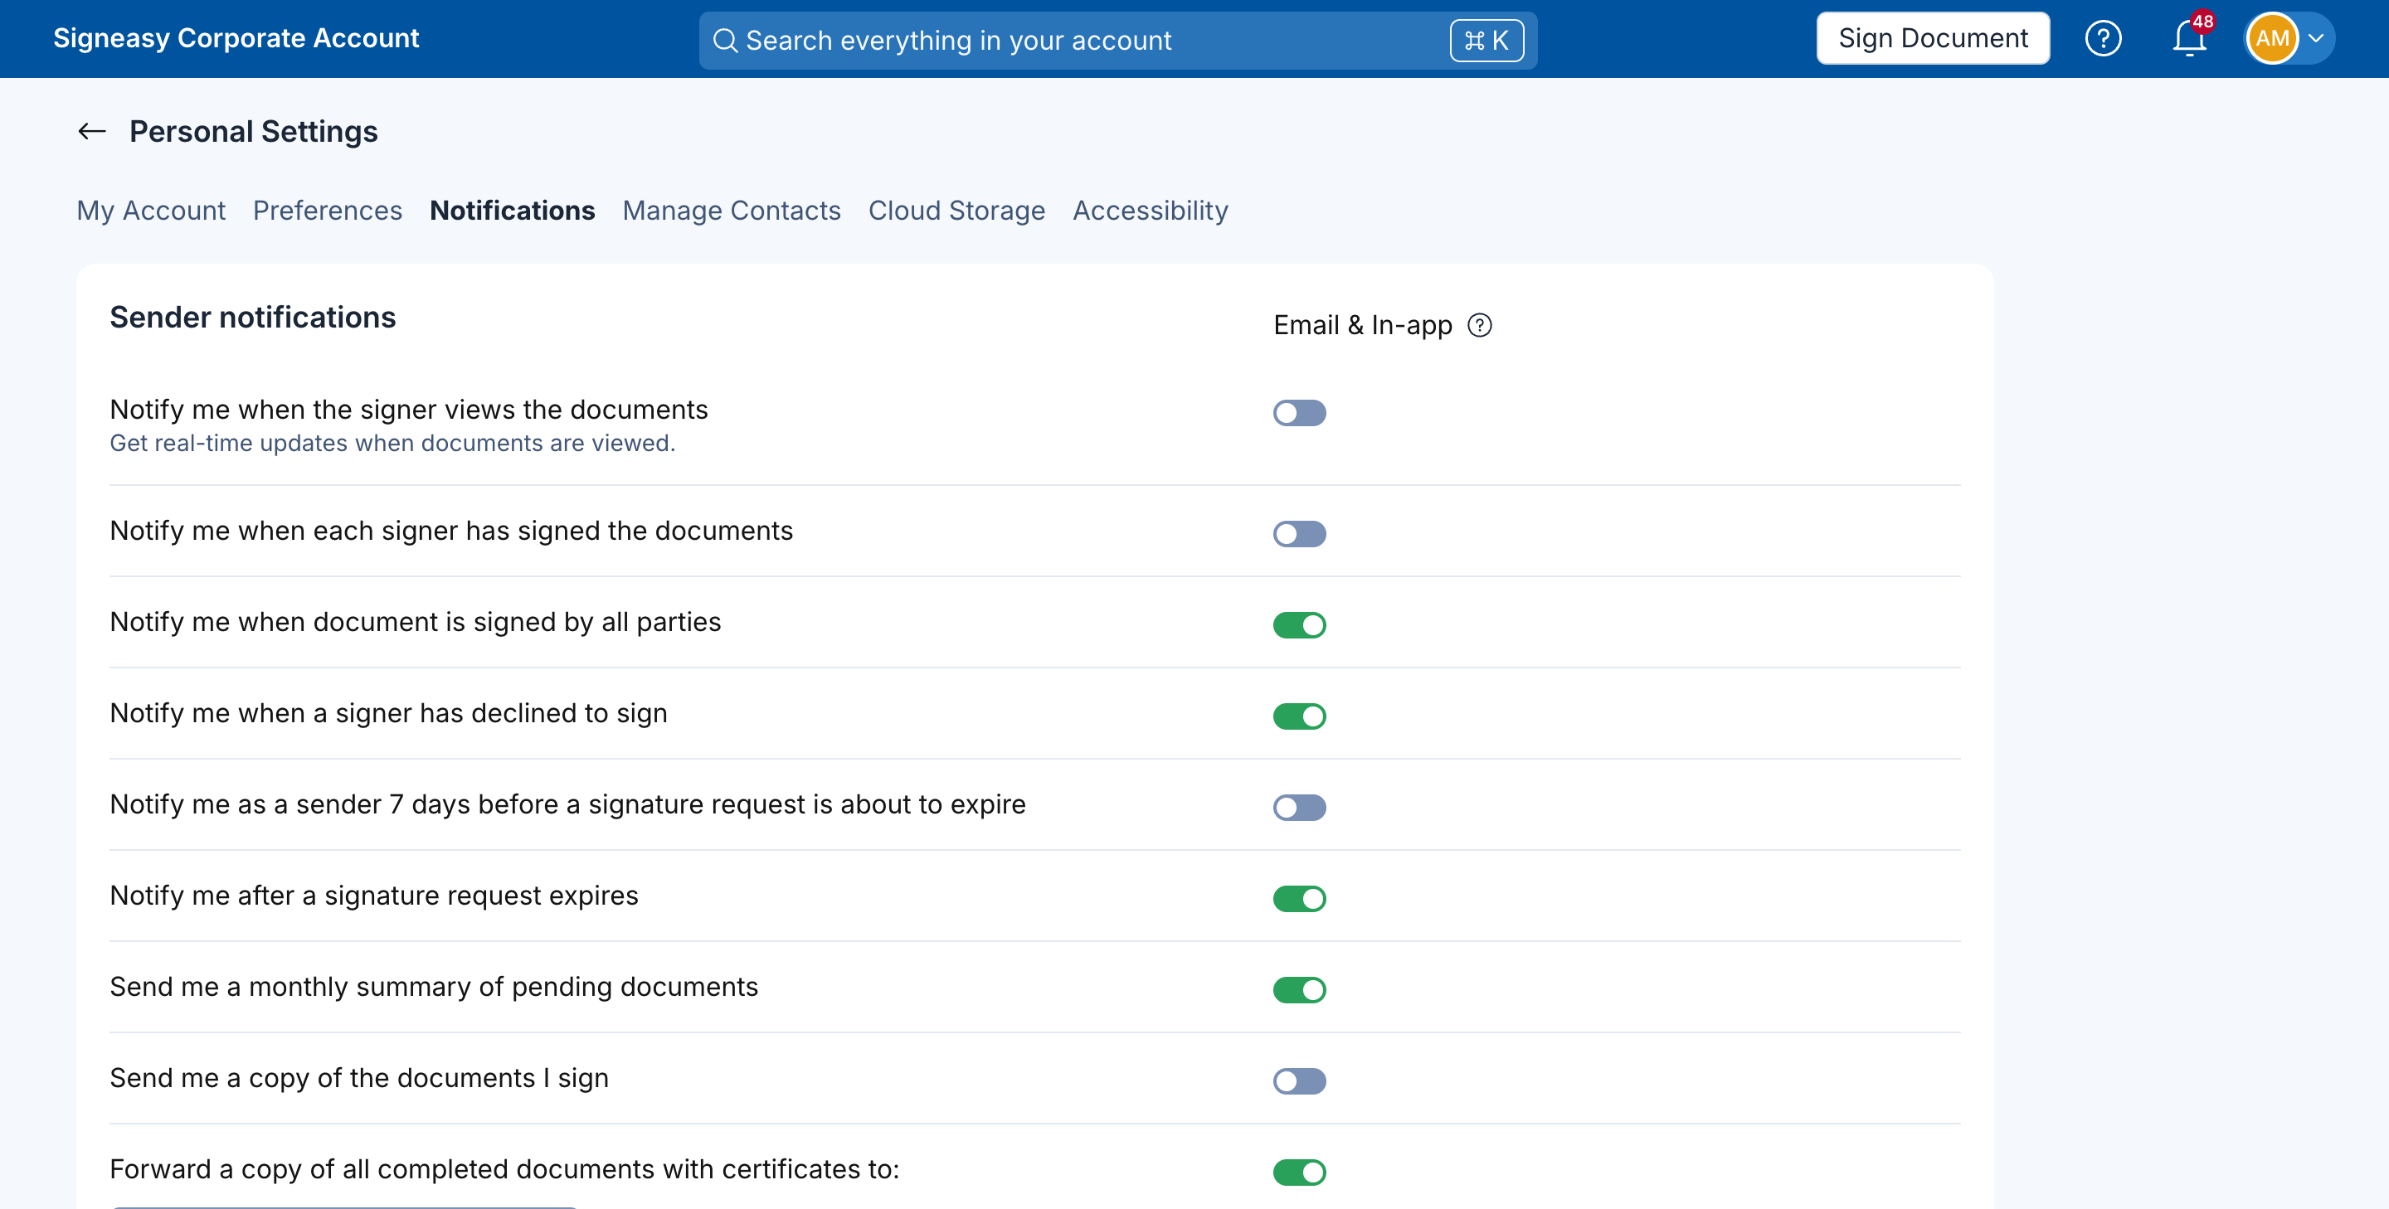Click the AM profile avatar
This screenshot has height=1209, width=2389.
point(2272,39)
